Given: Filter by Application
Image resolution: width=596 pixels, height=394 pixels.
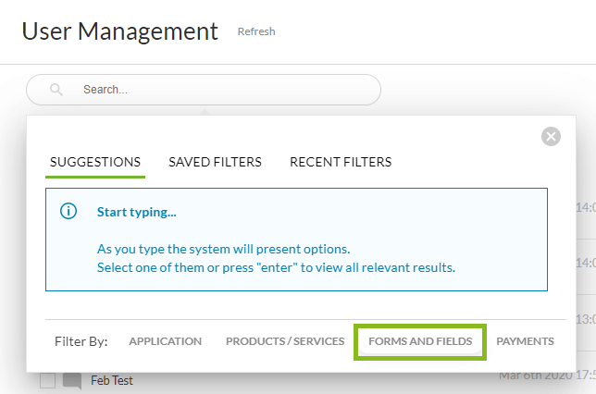Looking at the screenshot, I should (165, 341).
